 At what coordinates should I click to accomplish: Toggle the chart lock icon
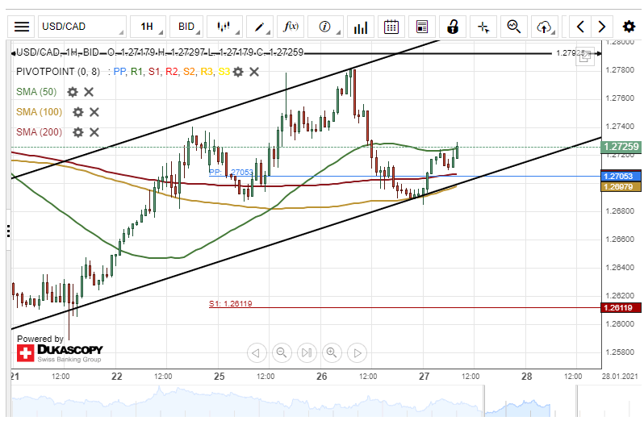(x=453, y=27)
